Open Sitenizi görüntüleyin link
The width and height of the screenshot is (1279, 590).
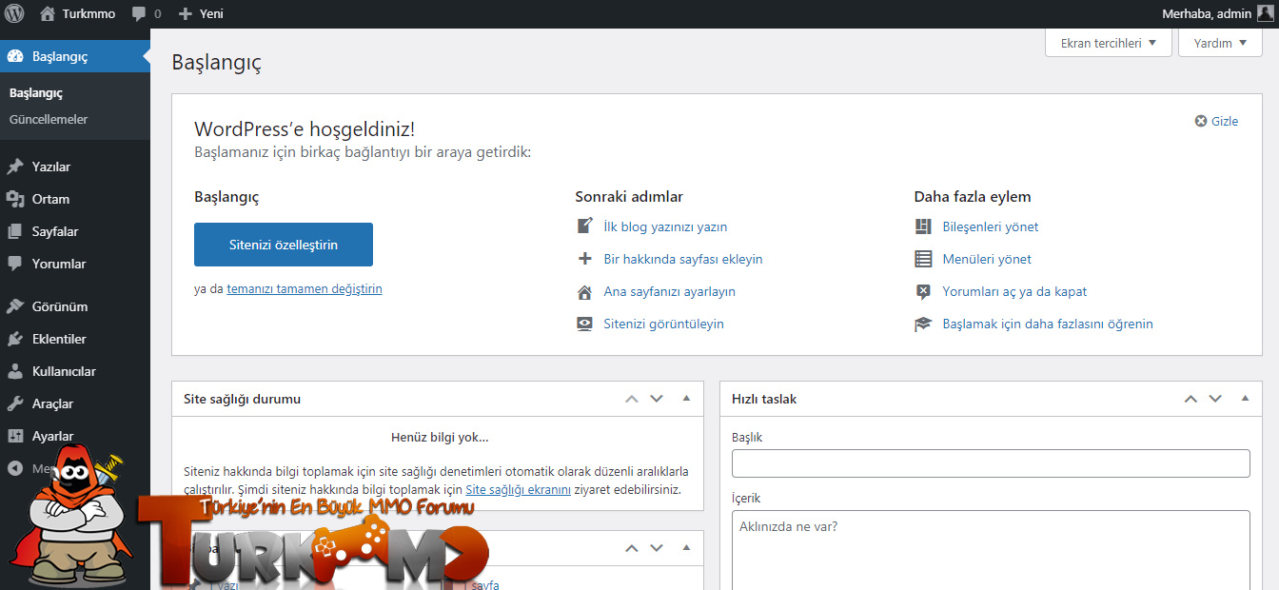[x=663, y=324]
